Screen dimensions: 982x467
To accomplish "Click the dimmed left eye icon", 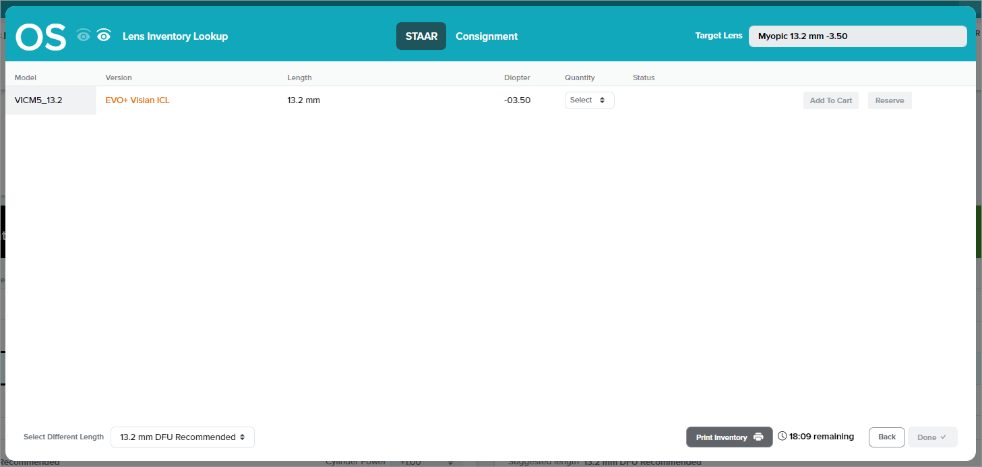I will click(x=84, y=36).
